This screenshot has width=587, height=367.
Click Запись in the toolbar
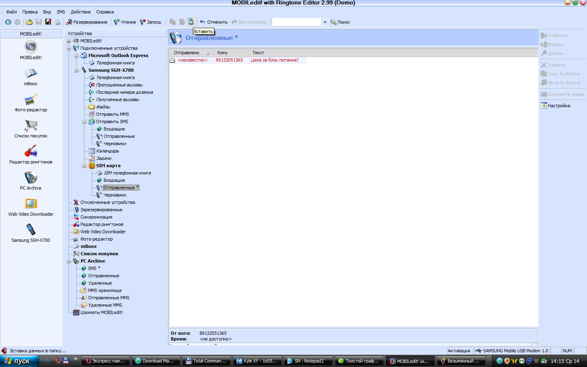(150, 22)
